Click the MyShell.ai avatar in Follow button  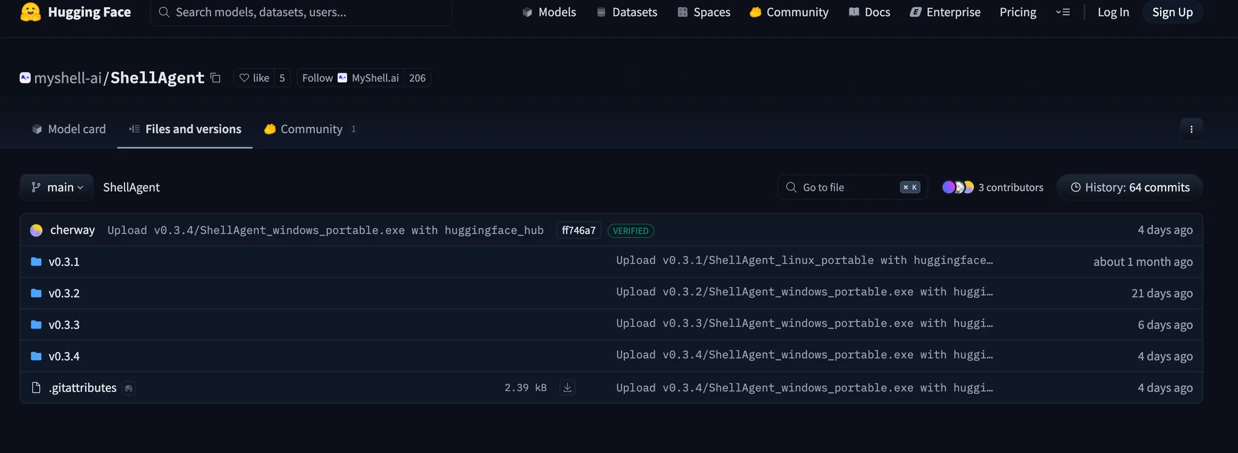[342, 78]
